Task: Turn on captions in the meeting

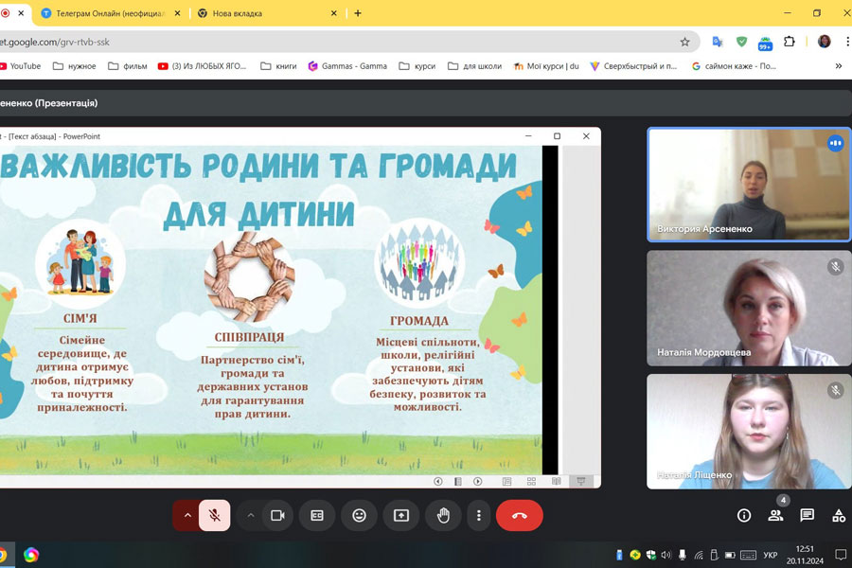Action: (x=317, y=515)
